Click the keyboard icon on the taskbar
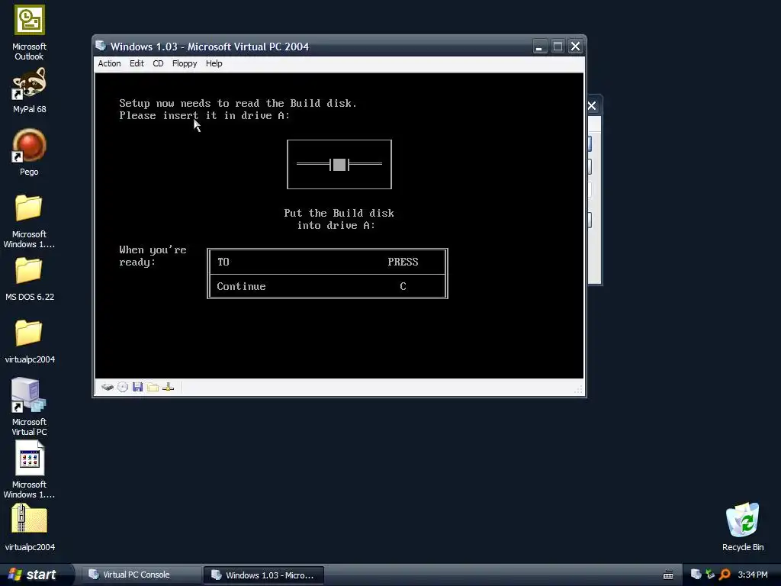The height and width of the screenshot is (586, 781). point(668,575)
